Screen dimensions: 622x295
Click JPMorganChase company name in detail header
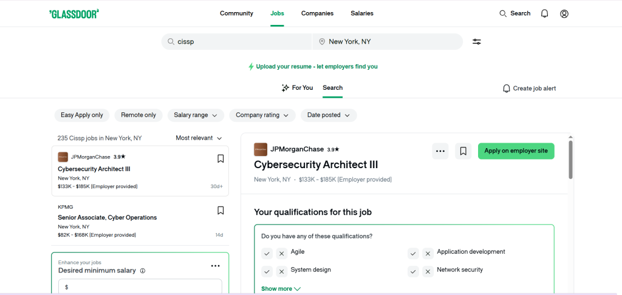pos(297,149)
